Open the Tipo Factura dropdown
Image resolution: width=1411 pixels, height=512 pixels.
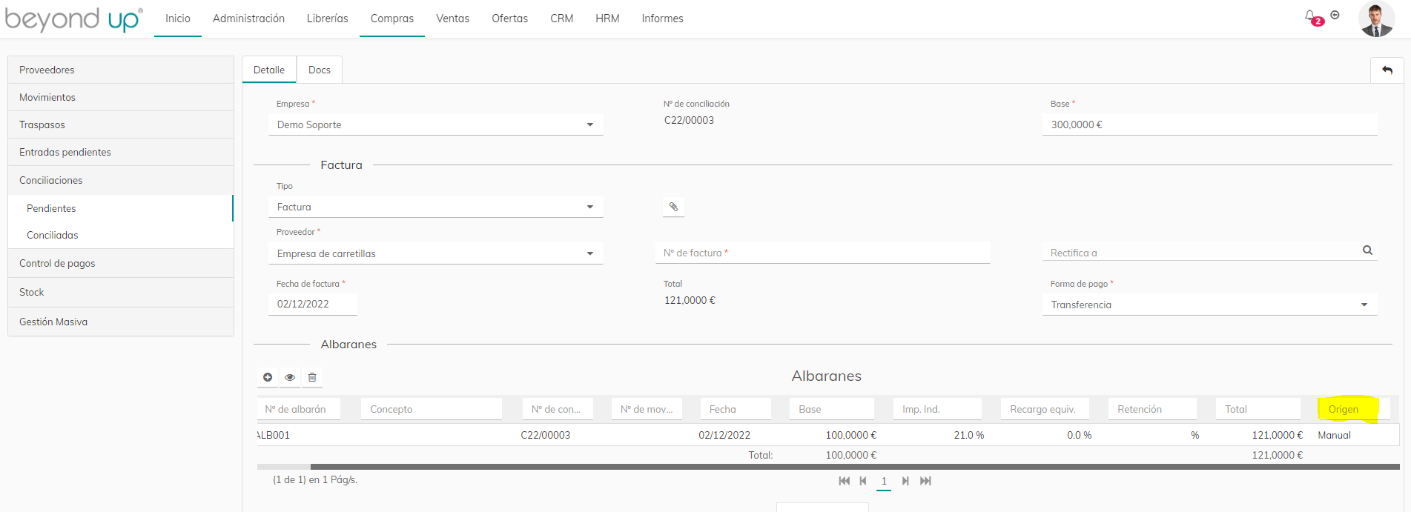click(x=590, y=207)
